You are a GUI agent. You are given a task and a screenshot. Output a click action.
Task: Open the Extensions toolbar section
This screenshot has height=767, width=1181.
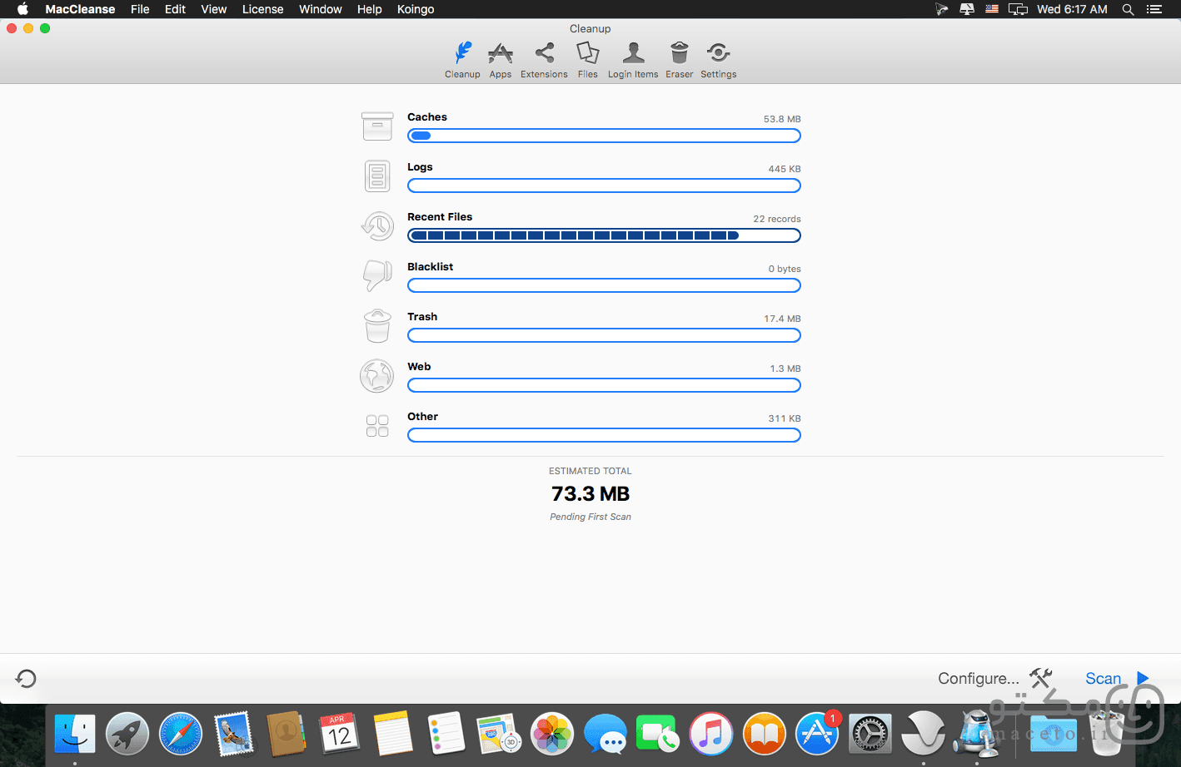coord(544,60)
